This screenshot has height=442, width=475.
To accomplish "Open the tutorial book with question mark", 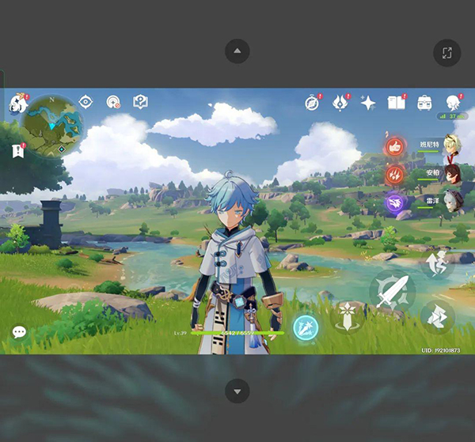I will coord(140,102).
